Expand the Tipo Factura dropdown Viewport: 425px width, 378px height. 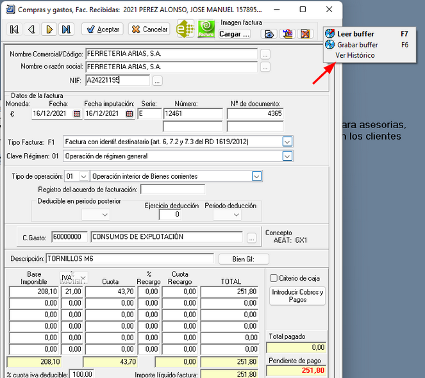[x=287, y=142]
